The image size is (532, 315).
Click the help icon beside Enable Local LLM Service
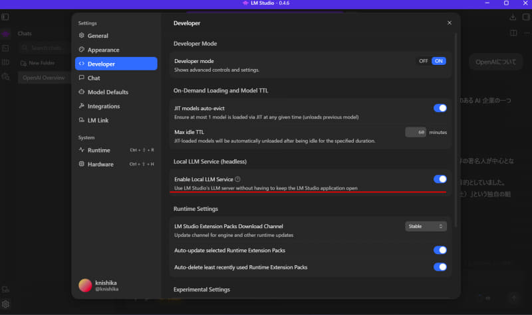coord(237,179)
